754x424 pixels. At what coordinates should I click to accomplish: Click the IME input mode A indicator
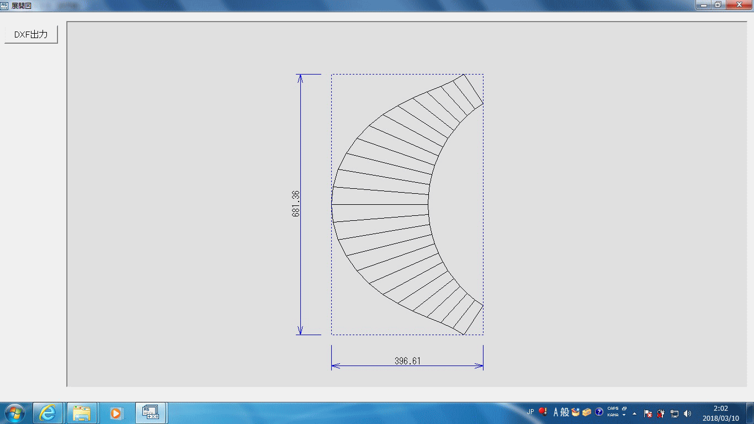coord(556,412)
